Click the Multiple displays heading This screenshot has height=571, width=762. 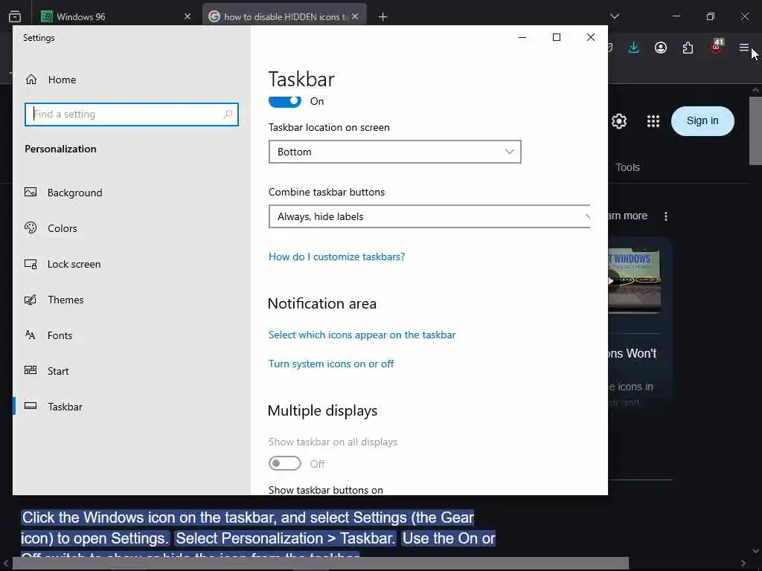(323, 410)
